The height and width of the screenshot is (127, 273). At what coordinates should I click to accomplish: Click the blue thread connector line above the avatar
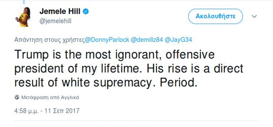(x=24, y=2)
